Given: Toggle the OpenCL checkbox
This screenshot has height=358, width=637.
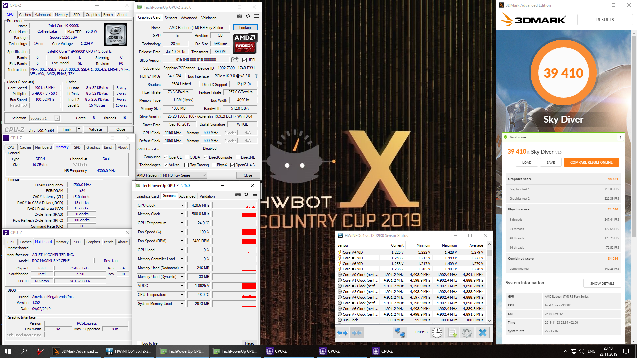Looking at the screenshot, I should [166, 157].
